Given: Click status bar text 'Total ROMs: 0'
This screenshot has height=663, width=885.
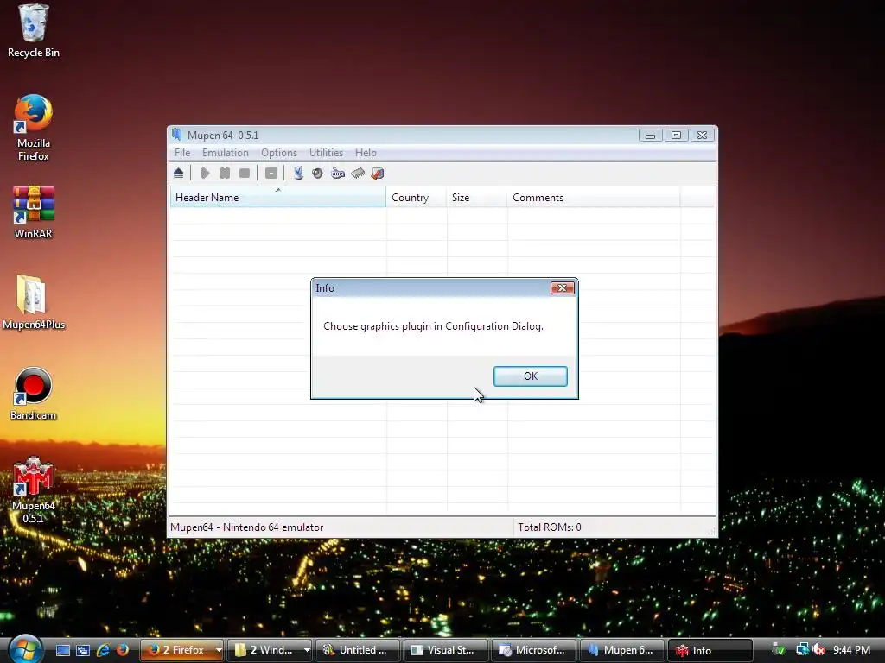Looking at the screenshot, I should click(x=549, y=527).
